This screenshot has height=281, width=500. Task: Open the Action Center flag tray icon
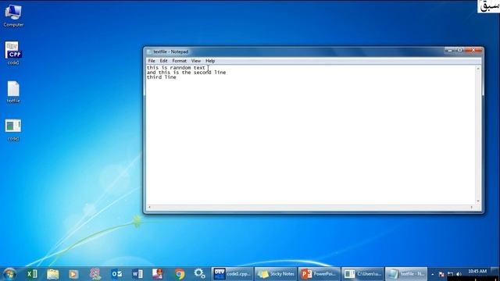(x=441, y=274)
